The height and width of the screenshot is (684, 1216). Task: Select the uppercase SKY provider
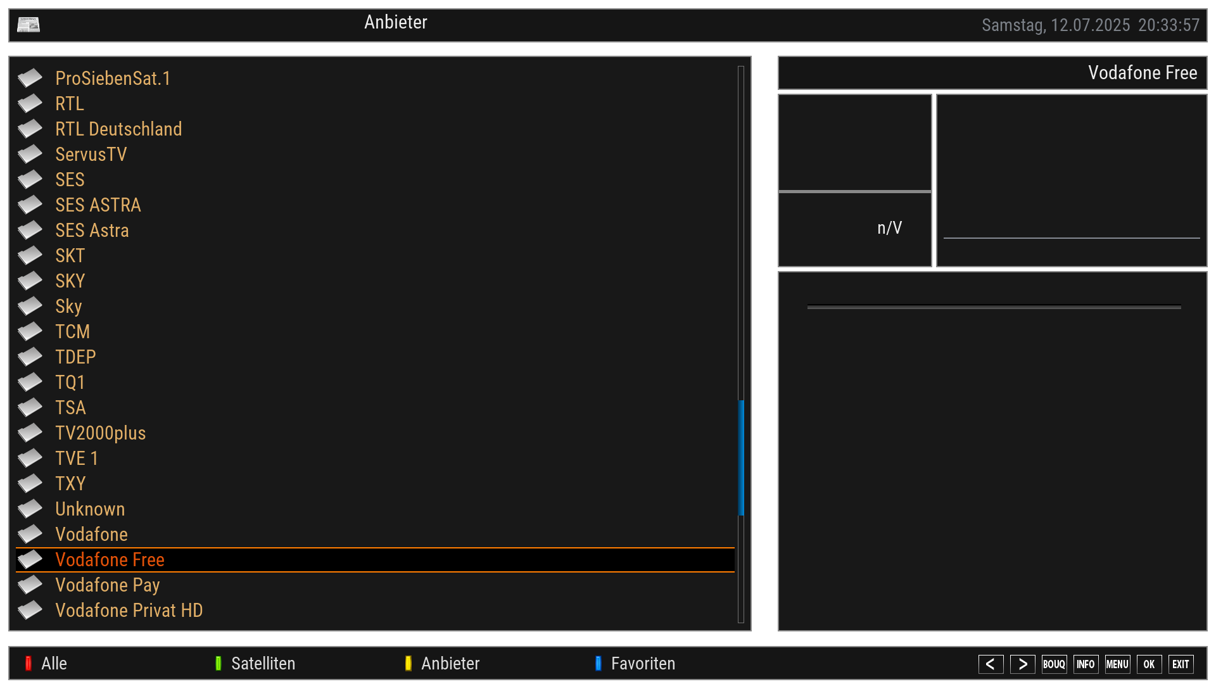pos(375,281)
